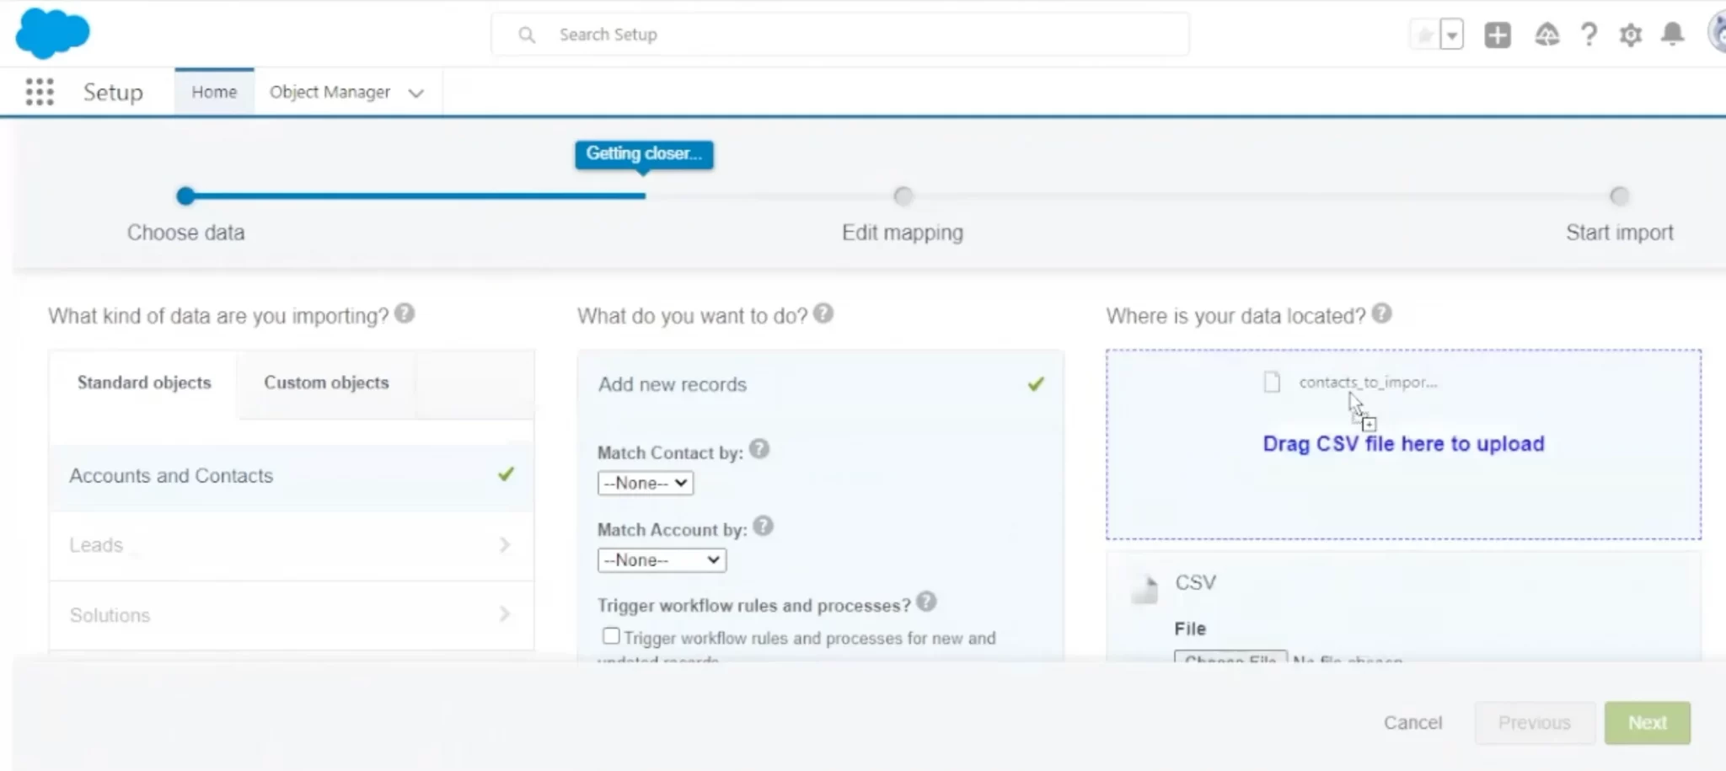Click the Edit mapping progress step marker
The image size is (1726, 771).
pos(903,196)
